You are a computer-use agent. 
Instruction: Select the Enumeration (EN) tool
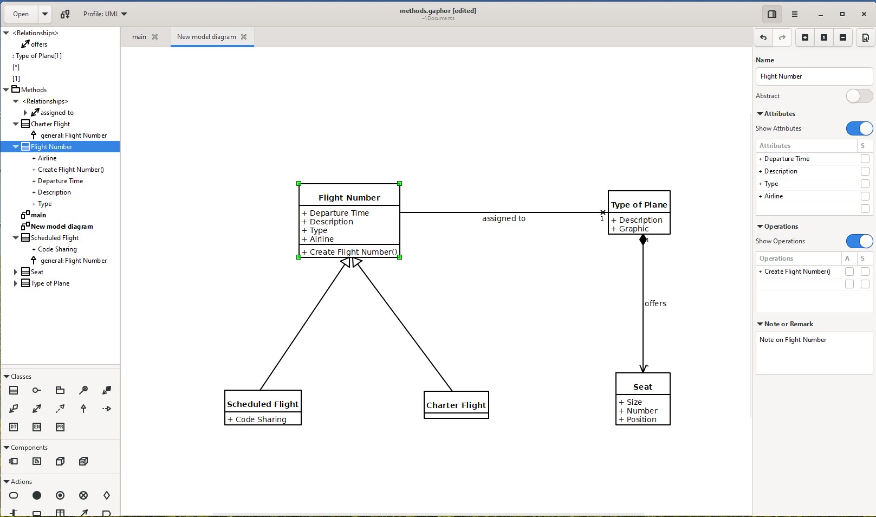click(37, 427)
